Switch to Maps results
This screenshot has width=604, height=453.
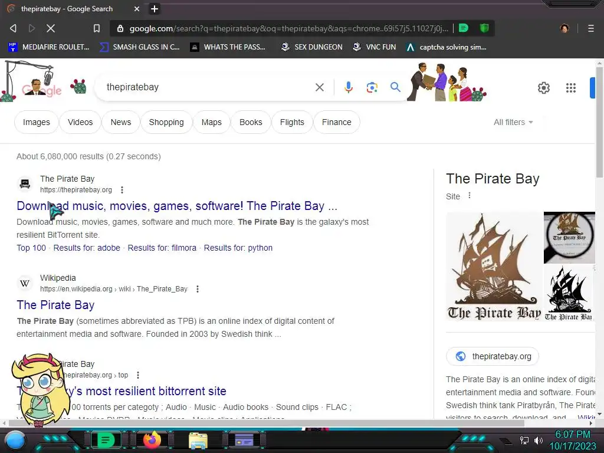coord(212,122)
